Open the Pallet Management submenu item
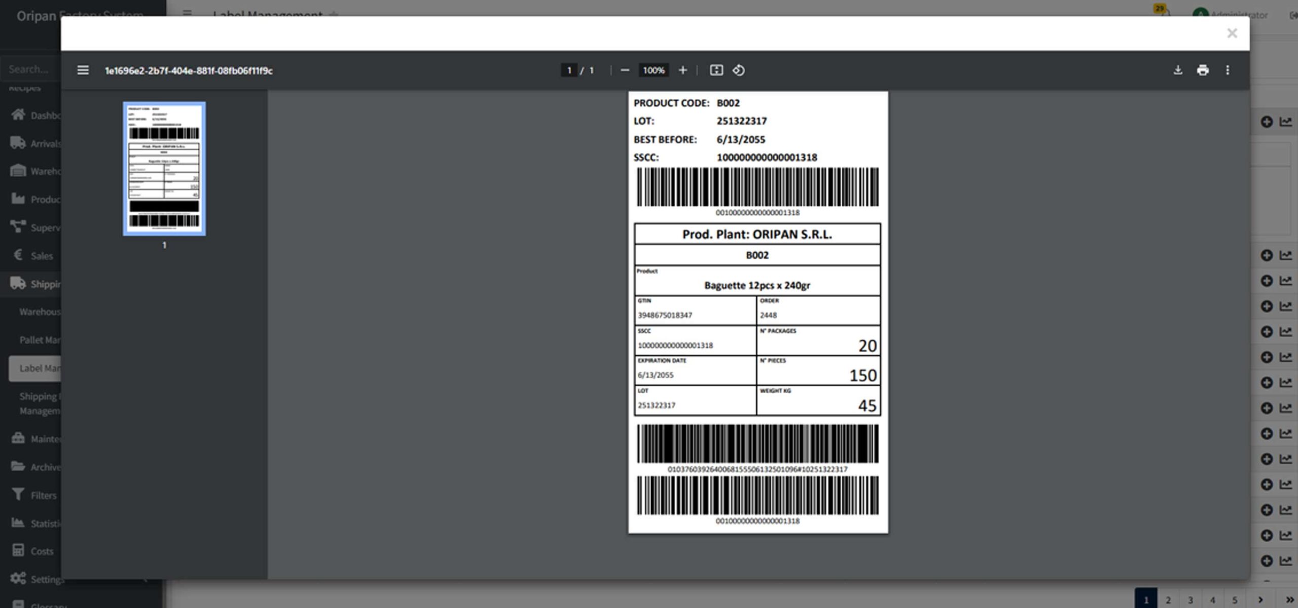The image size is (1298, 608). (40, 340)
